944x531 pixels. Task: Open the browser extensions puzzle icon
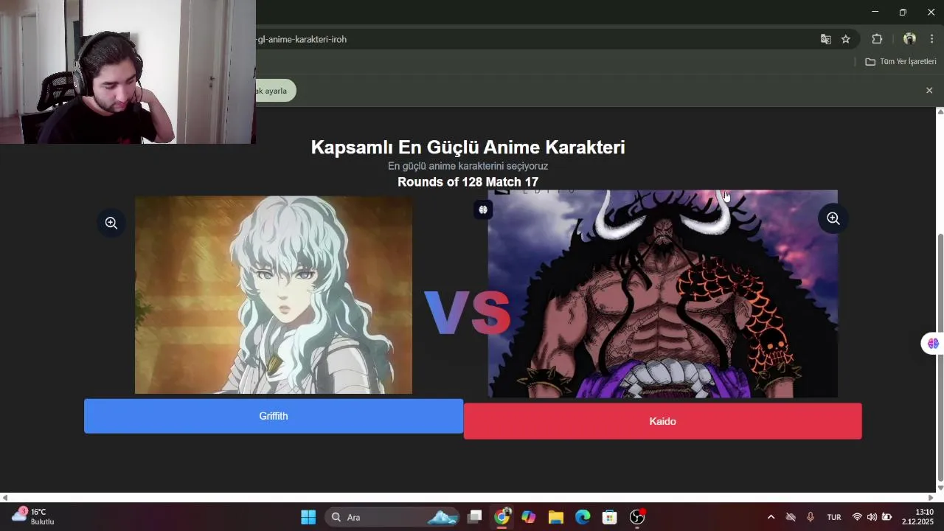click(x=877, y=39)
